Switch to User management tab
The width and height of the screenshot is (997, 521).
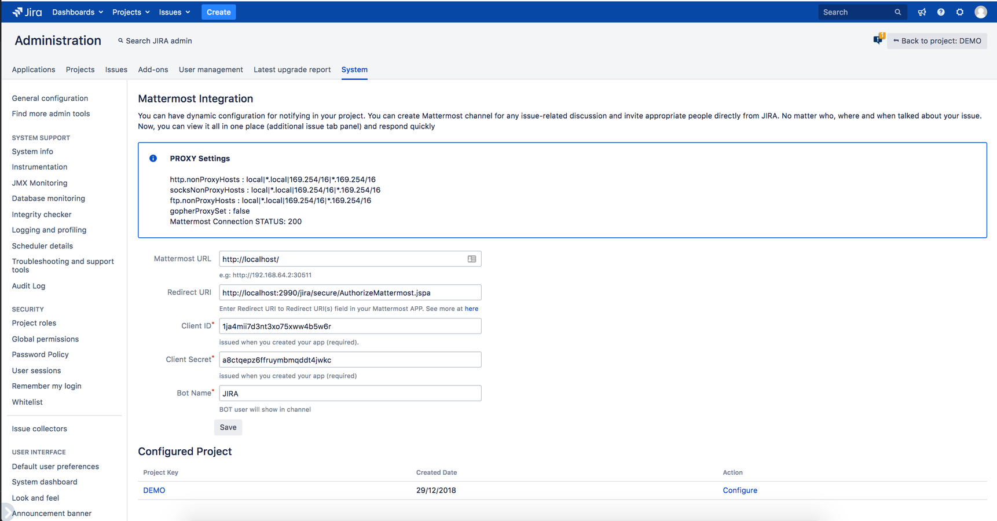[211, 69]
